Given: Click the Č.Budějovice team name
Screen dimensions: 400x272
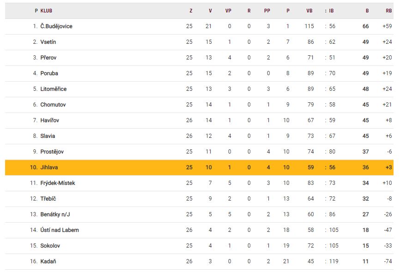Looking at the screenshot, I should [x=56, y=26].
